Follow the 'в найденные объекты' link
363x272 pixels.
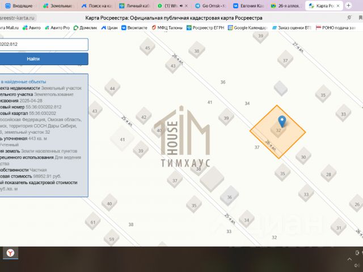coord(23,82)
